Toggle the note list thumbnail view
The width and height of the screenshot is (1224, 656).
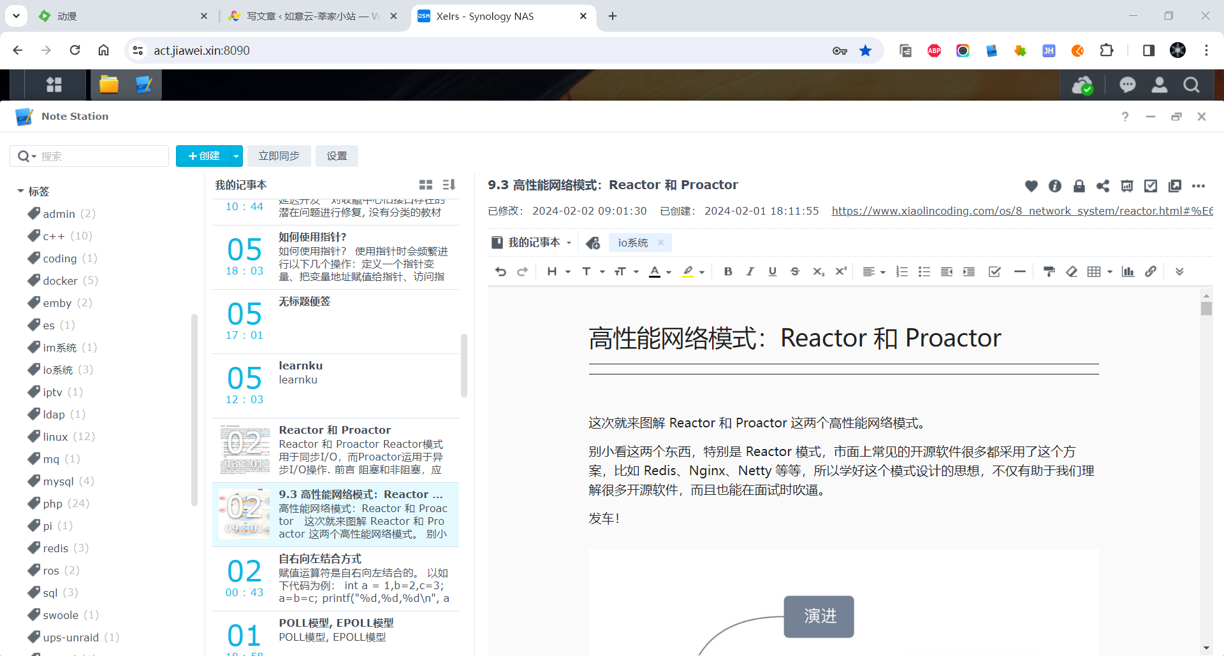click(425, 185)
